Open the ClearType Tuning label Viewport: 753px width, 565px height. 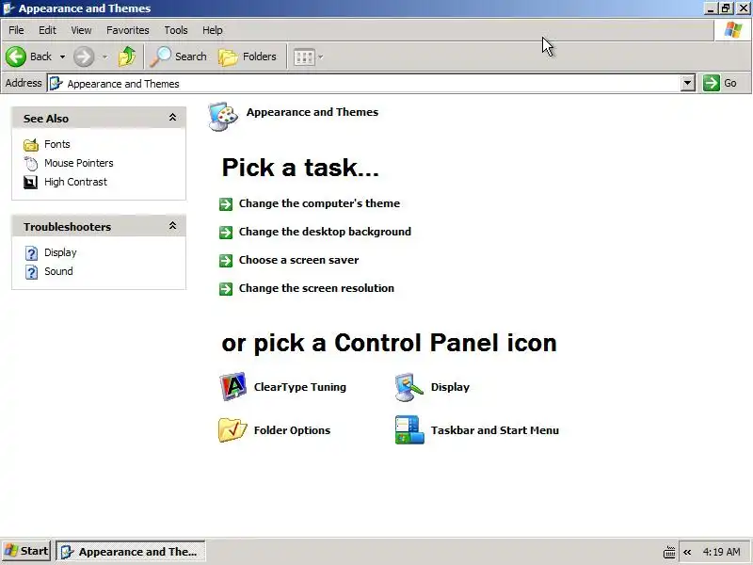pyautogui.click(x=300, y=387)
